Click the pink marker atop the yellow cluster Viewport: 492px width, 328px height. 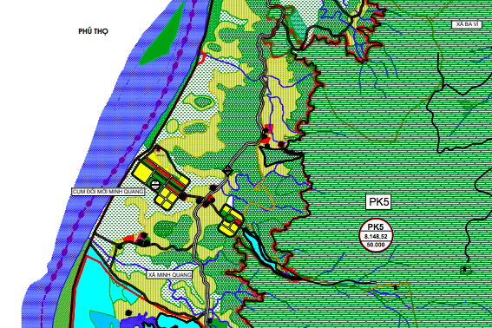click(158, 150)
